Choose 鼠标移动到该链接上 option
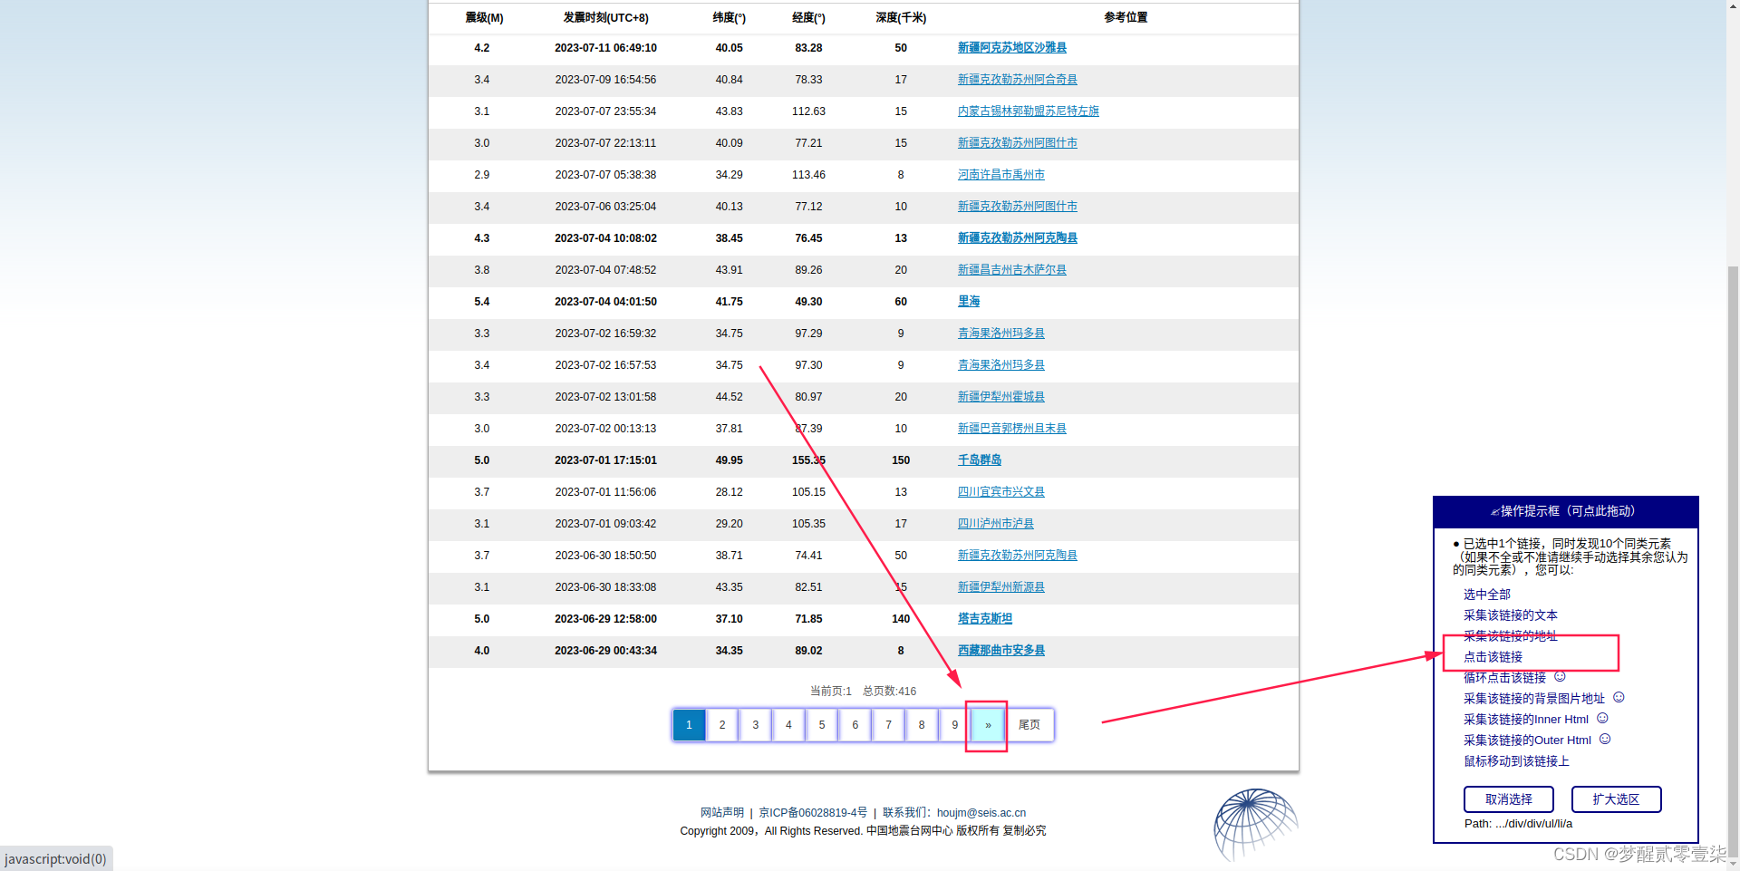 (x=1516, y=761)
